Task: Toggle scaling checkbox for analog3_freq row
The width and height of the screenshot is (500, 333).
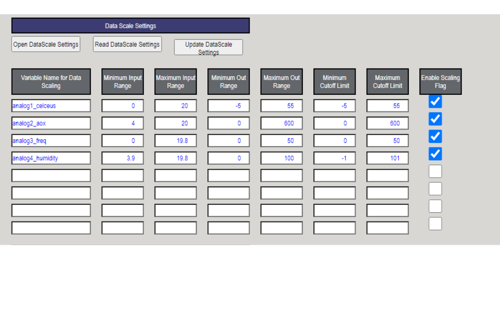Action: [435, 136]
